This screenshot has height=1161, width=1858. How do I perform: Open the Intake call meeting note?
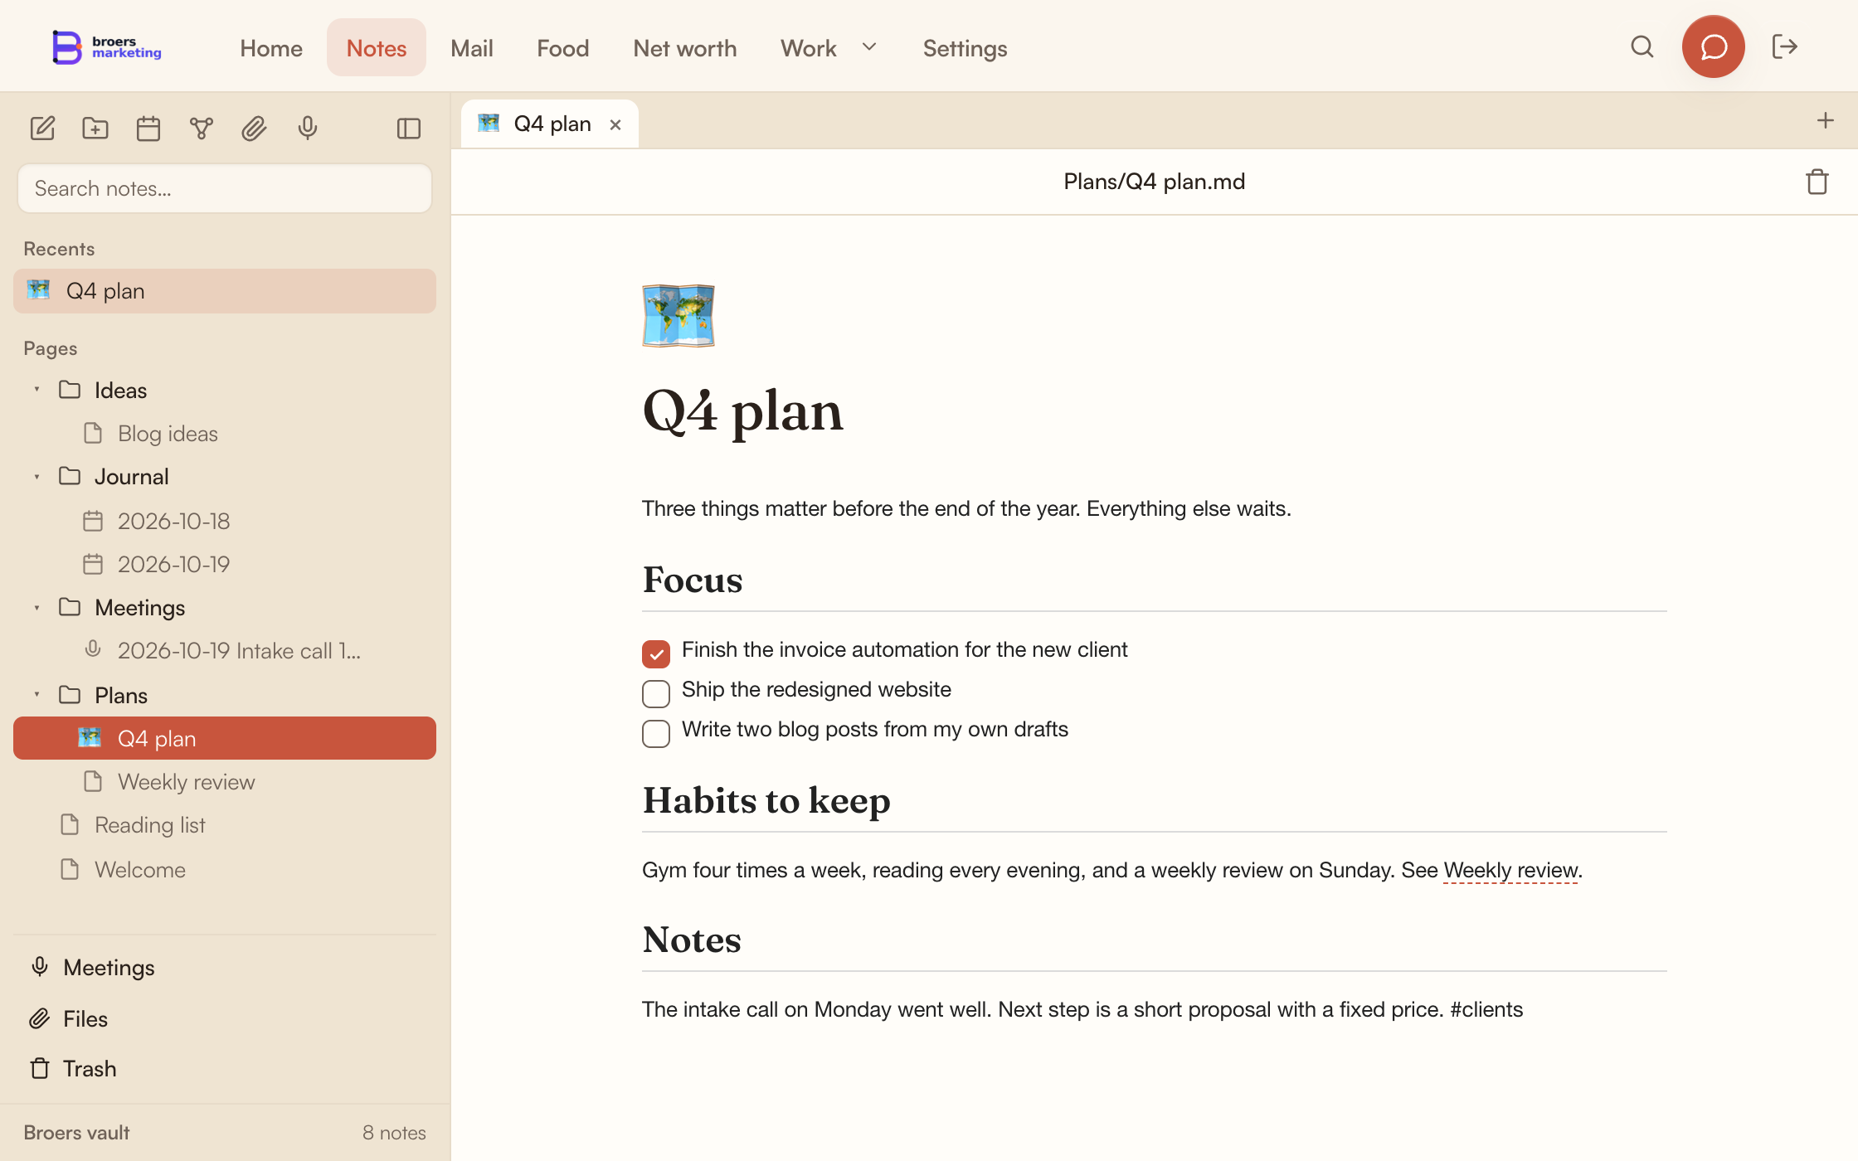[225, 651]
